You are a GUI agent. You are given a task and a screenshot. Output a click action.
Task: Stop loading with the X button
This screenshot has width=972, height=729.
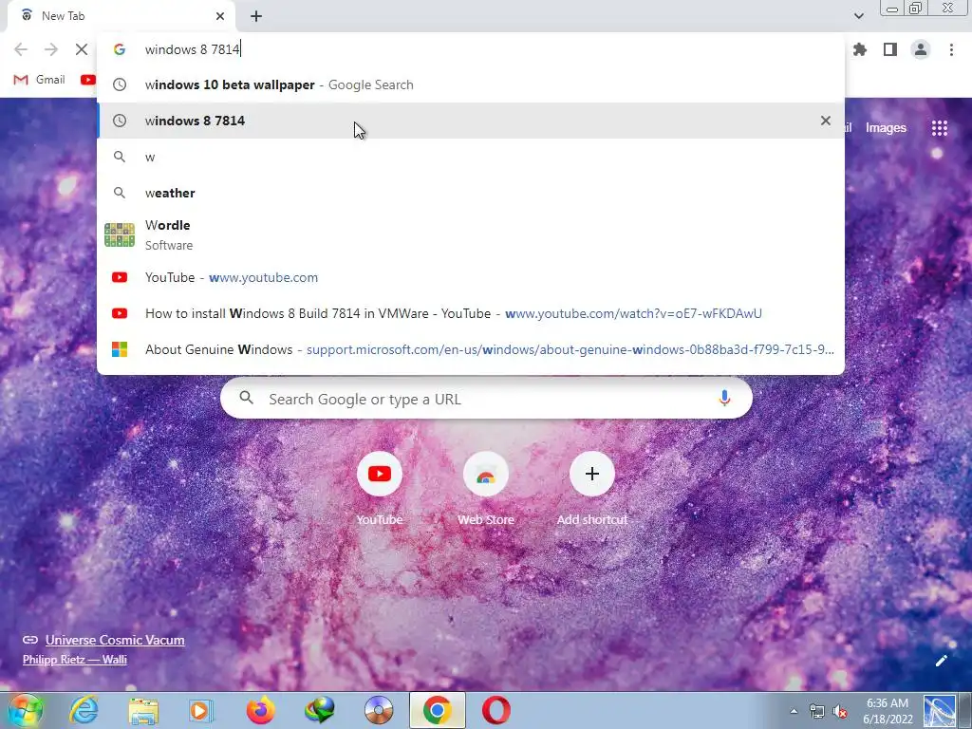click(82, 49)
